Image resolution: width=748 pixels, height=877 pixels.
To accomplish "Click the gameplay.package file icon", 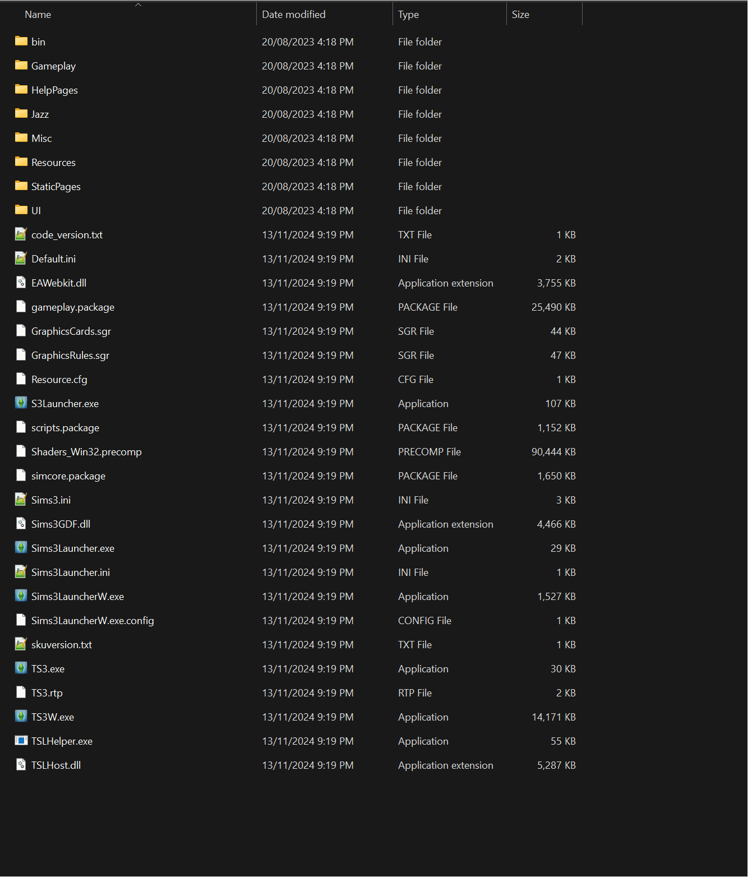I will coord(21,306).
